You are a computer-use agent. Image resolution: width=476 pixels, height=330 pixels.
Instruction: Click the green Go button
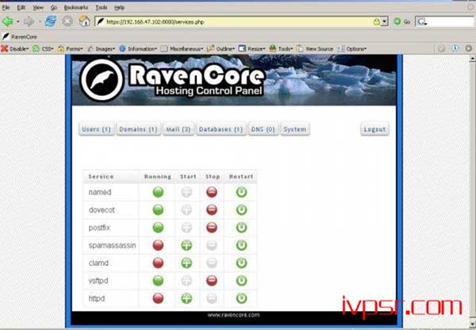click(x=402, y=21)
